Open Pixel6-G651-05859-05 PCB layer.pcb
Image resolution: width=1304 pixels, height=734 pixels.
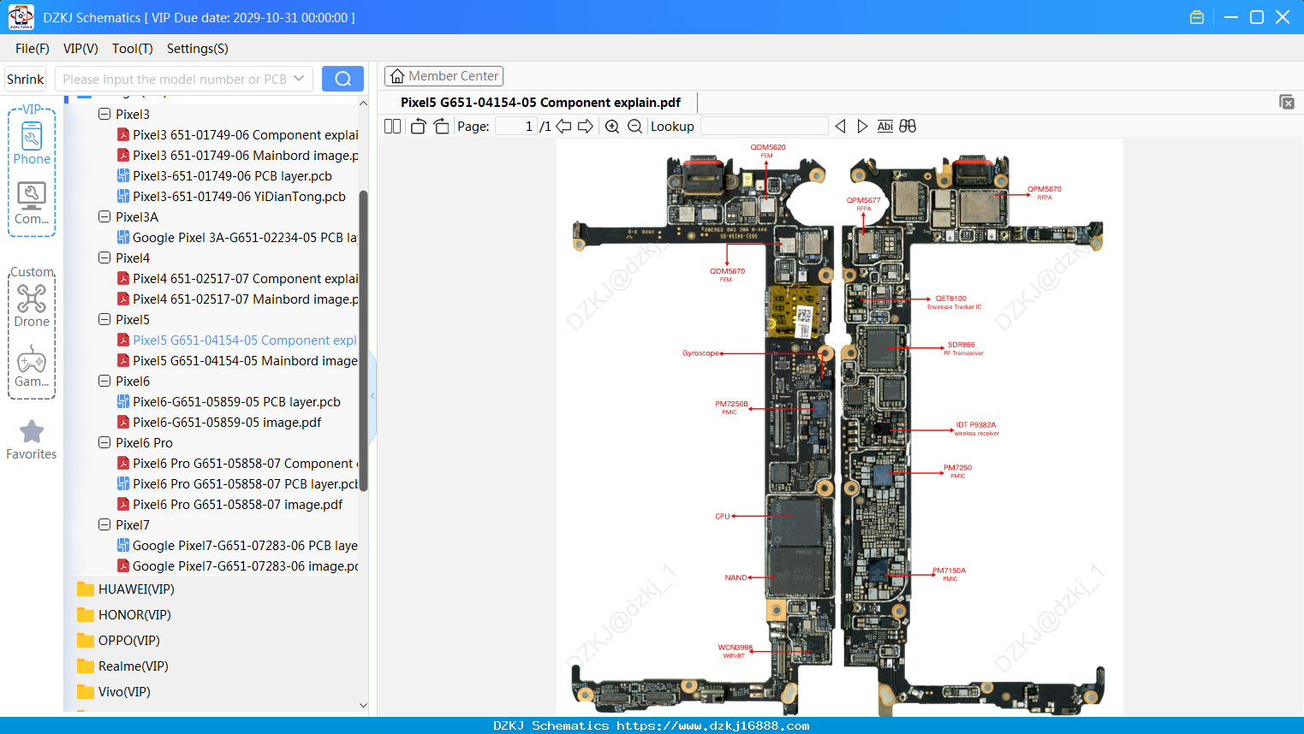click(229, 402)
